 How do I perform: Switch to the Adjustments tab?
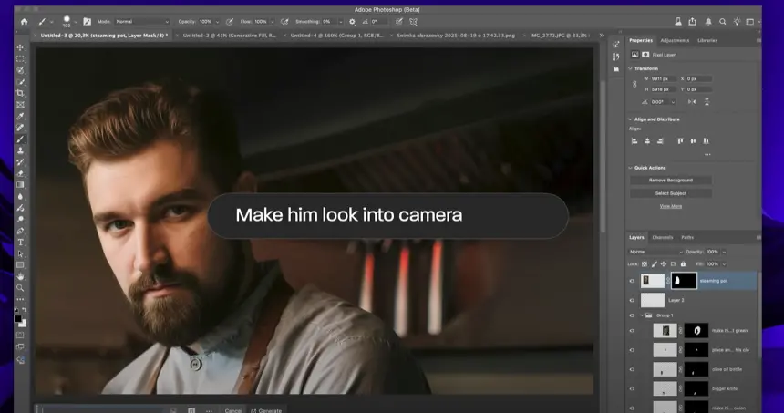click(675, 40)
